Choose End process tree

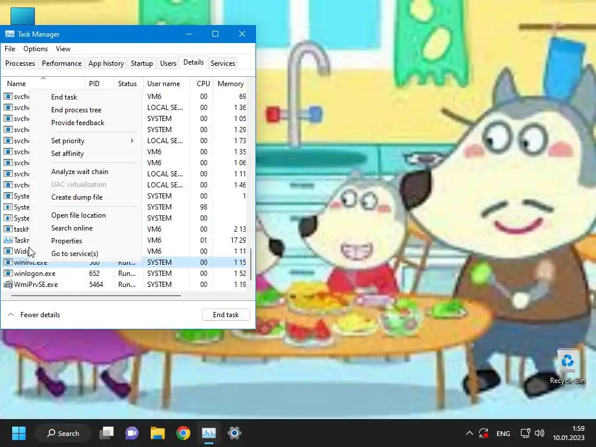(76, 110)
